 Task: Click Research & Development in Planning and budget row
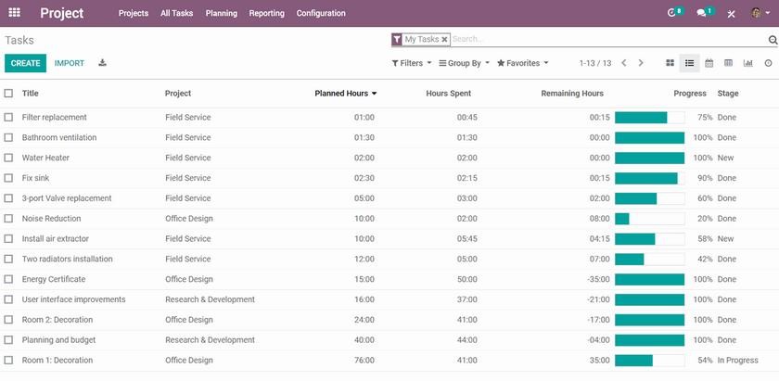(210, 340)
